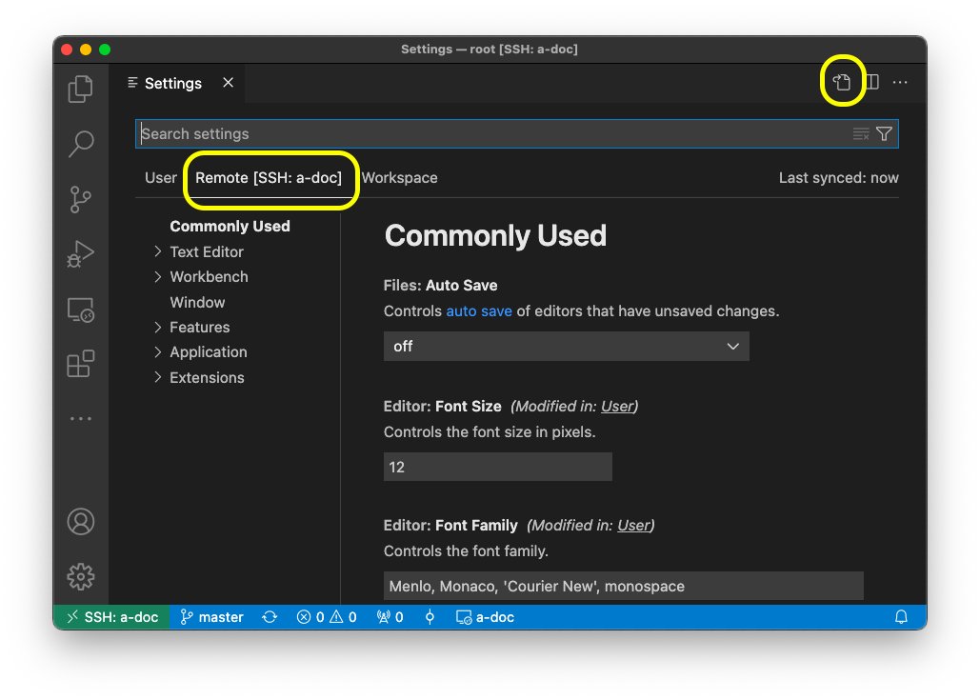Click the Editor: Font Size setting title
980x700 pixels.
(442, 407)
